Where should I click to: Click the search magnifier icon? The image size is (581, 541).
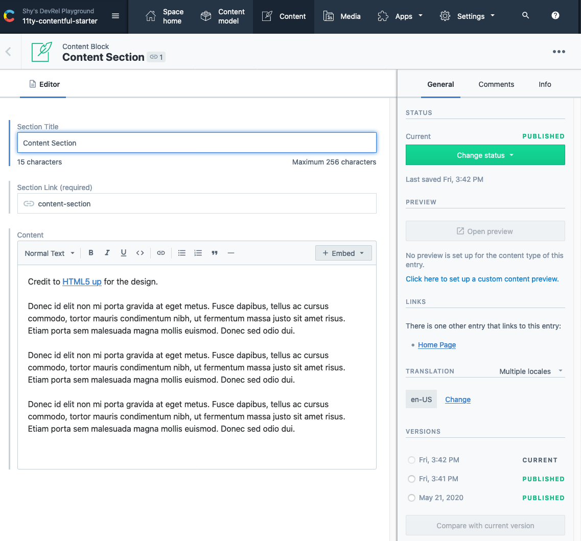tap(525, 15)
